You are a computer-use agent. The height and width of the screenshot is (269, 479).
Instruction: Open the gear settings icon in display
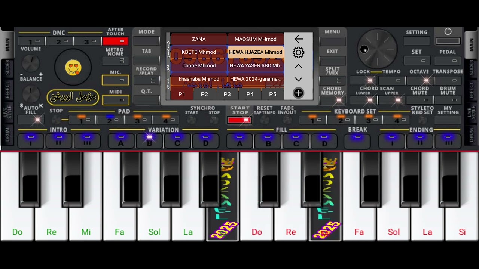coord(298,52)
